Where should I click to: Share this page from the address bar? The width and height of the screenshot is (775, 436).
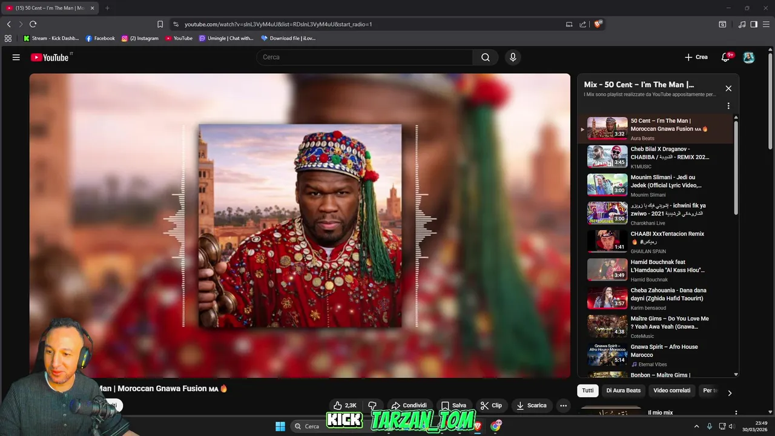pos(582,24)
